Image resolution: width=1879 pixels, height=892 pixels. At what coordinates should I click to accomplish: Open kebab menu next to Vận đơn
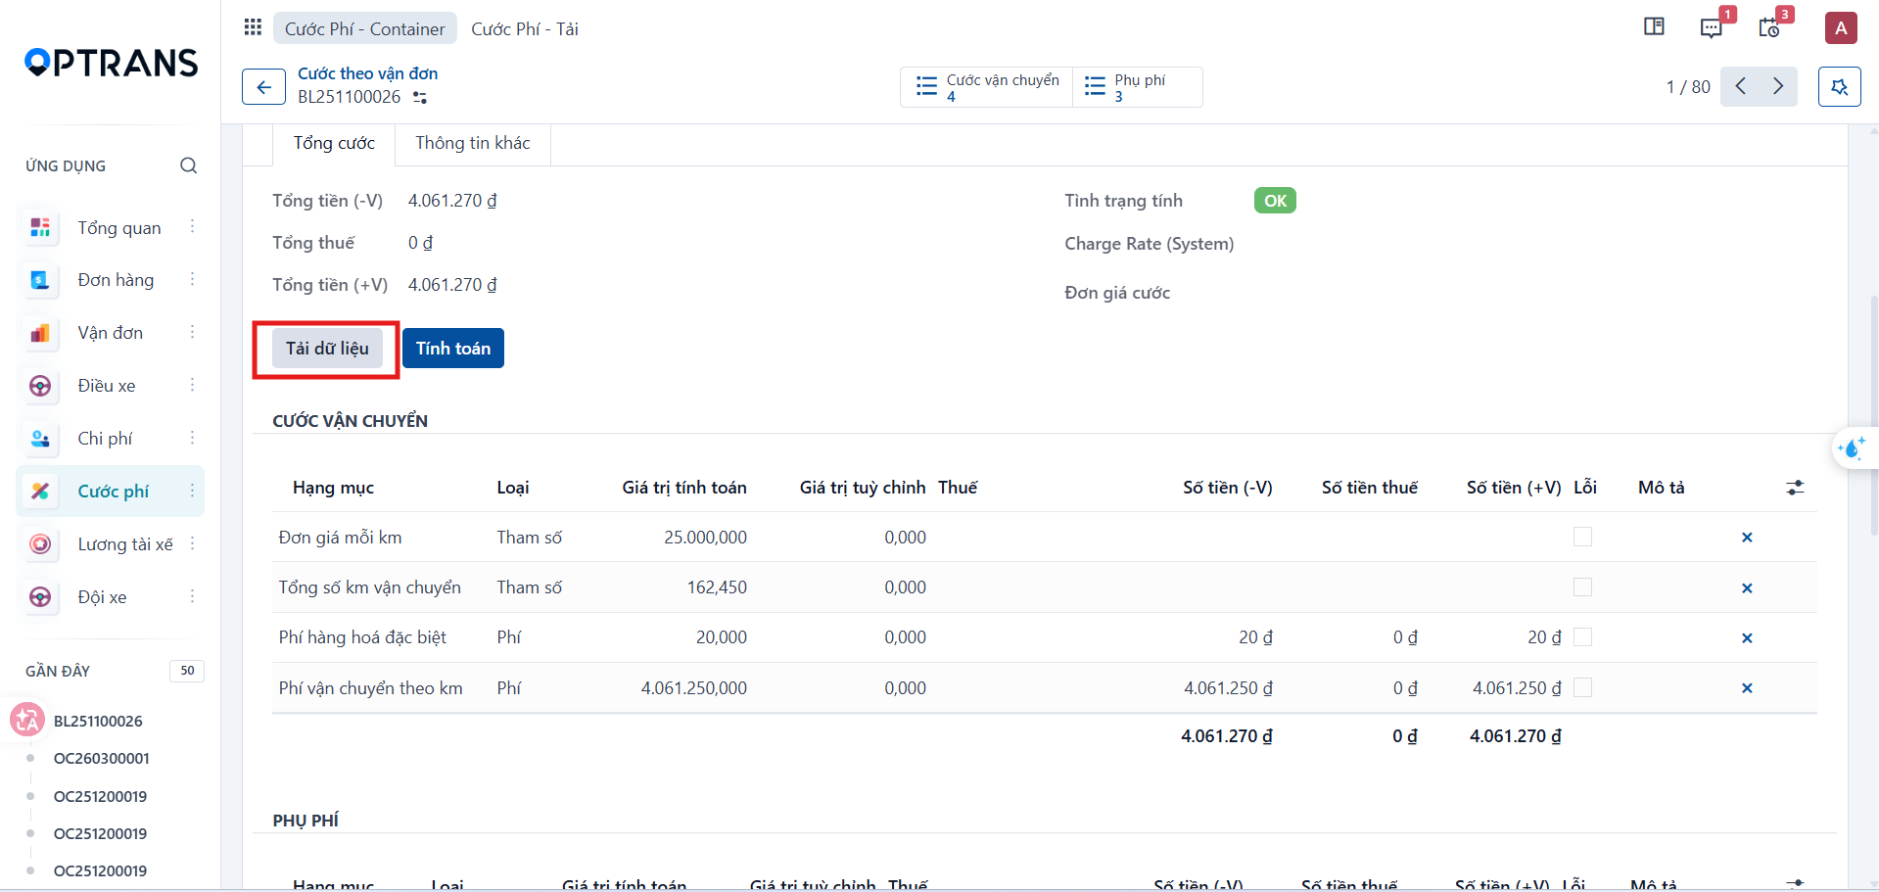pyautogui.click(x=192, y=332)
